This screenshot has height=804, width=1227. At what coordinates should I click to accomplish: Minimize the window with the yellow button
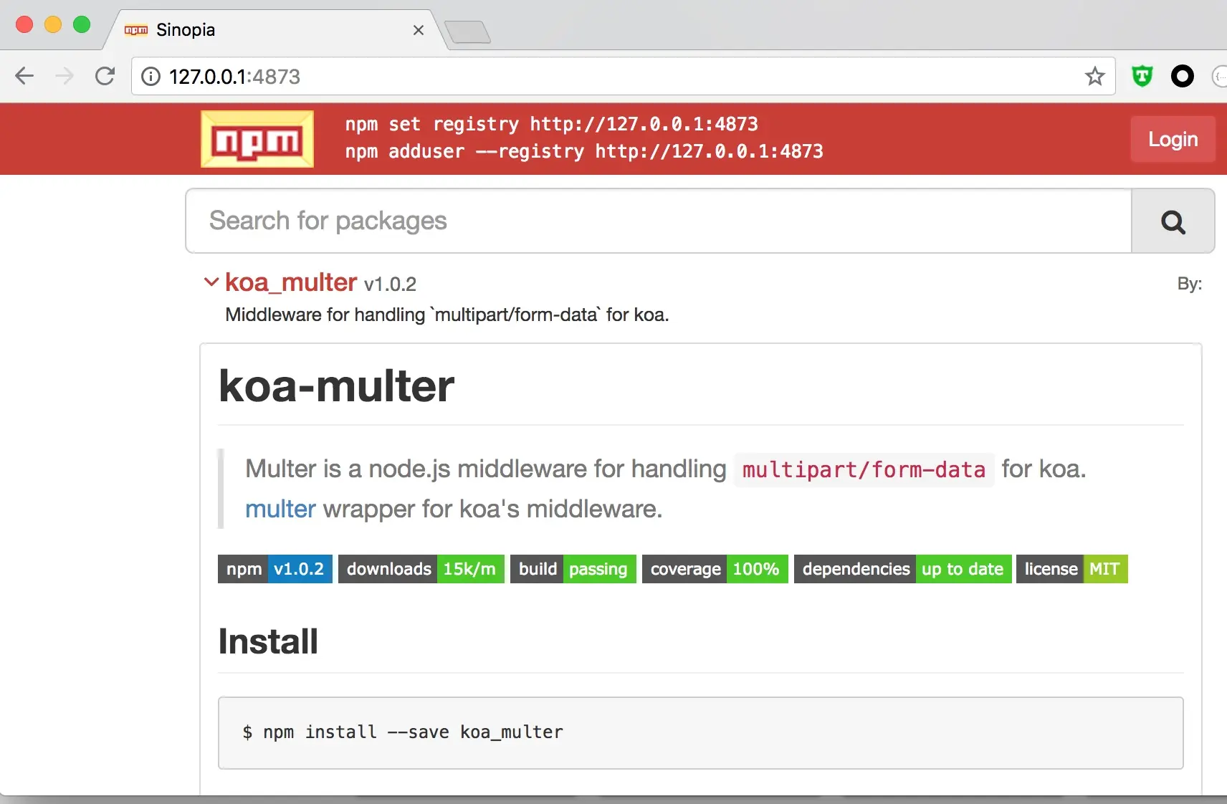[53, 25]
